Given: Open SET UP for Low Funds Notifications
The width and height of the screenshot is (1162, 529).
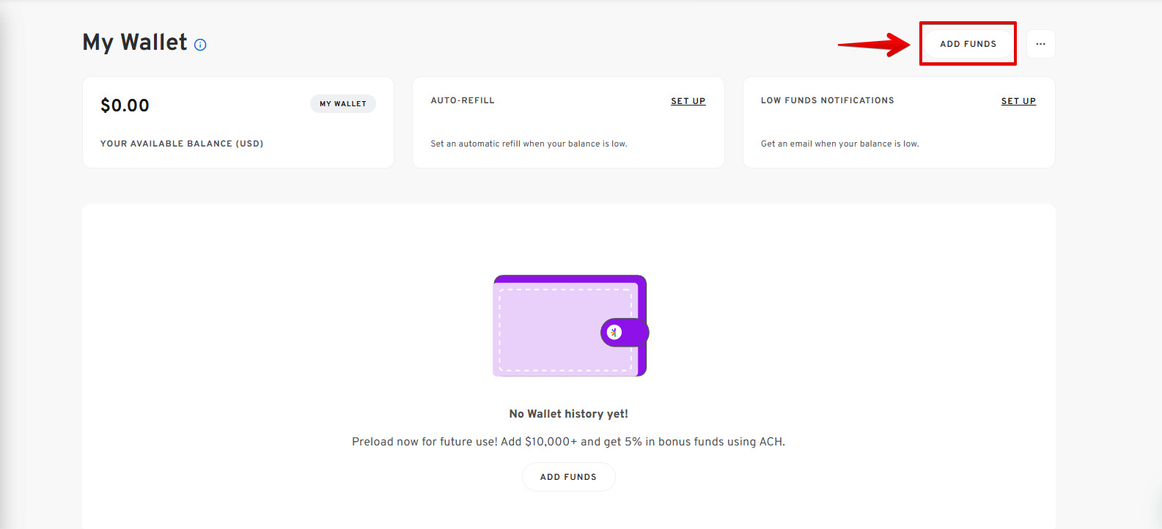Looking at the screenshot, I should (x=1018, y=101).
